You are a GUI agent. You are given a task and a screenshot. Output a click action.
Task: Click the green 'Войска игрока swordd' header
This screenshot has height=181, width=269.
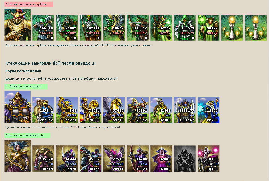[27, 135]
